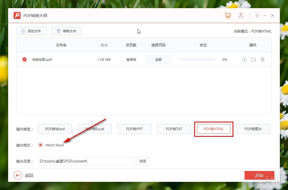Screen dimensions: 288x190
Task: Open the 浏览 folder browser
Action: 142,161
